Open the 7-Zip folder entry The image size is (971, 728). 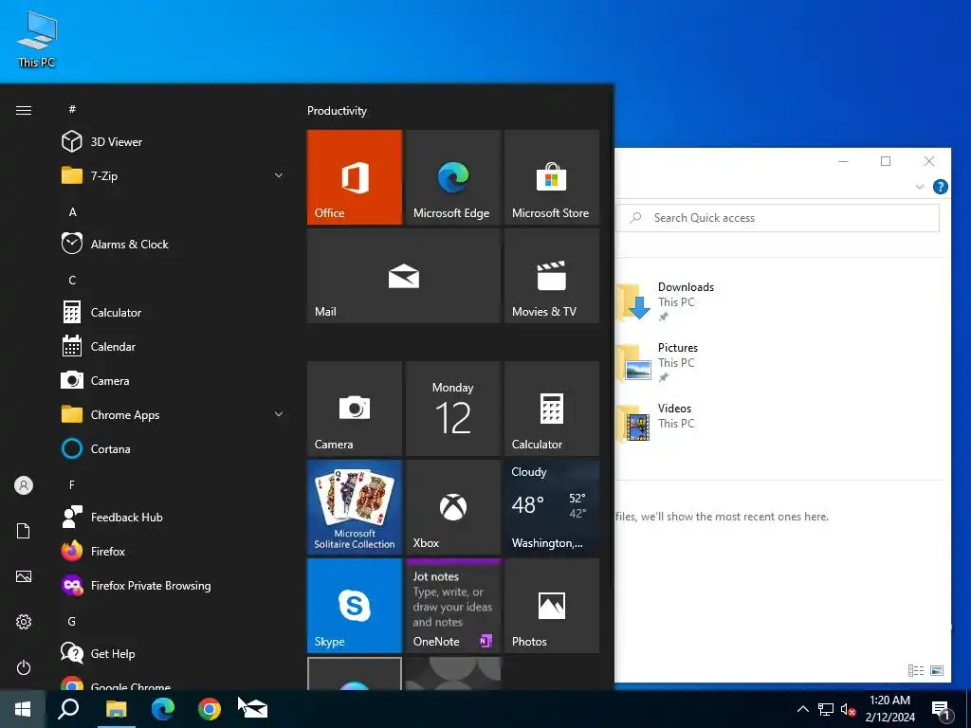(174, 175)
